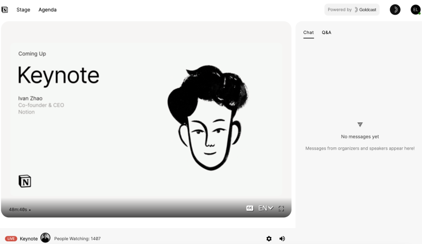Open stream settings gear icon

269,239
